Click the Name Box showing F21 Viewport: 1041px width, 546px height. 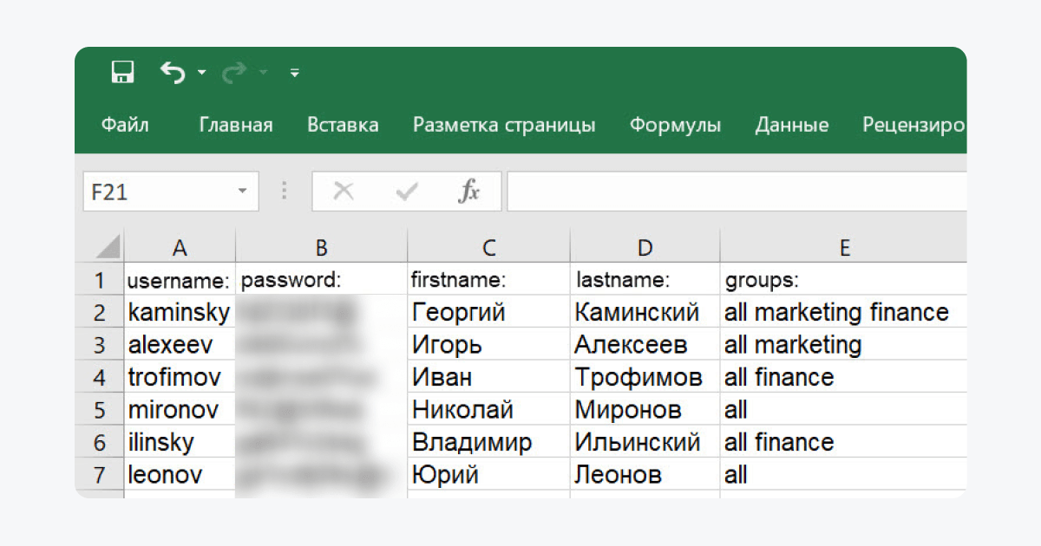point(156,192)
